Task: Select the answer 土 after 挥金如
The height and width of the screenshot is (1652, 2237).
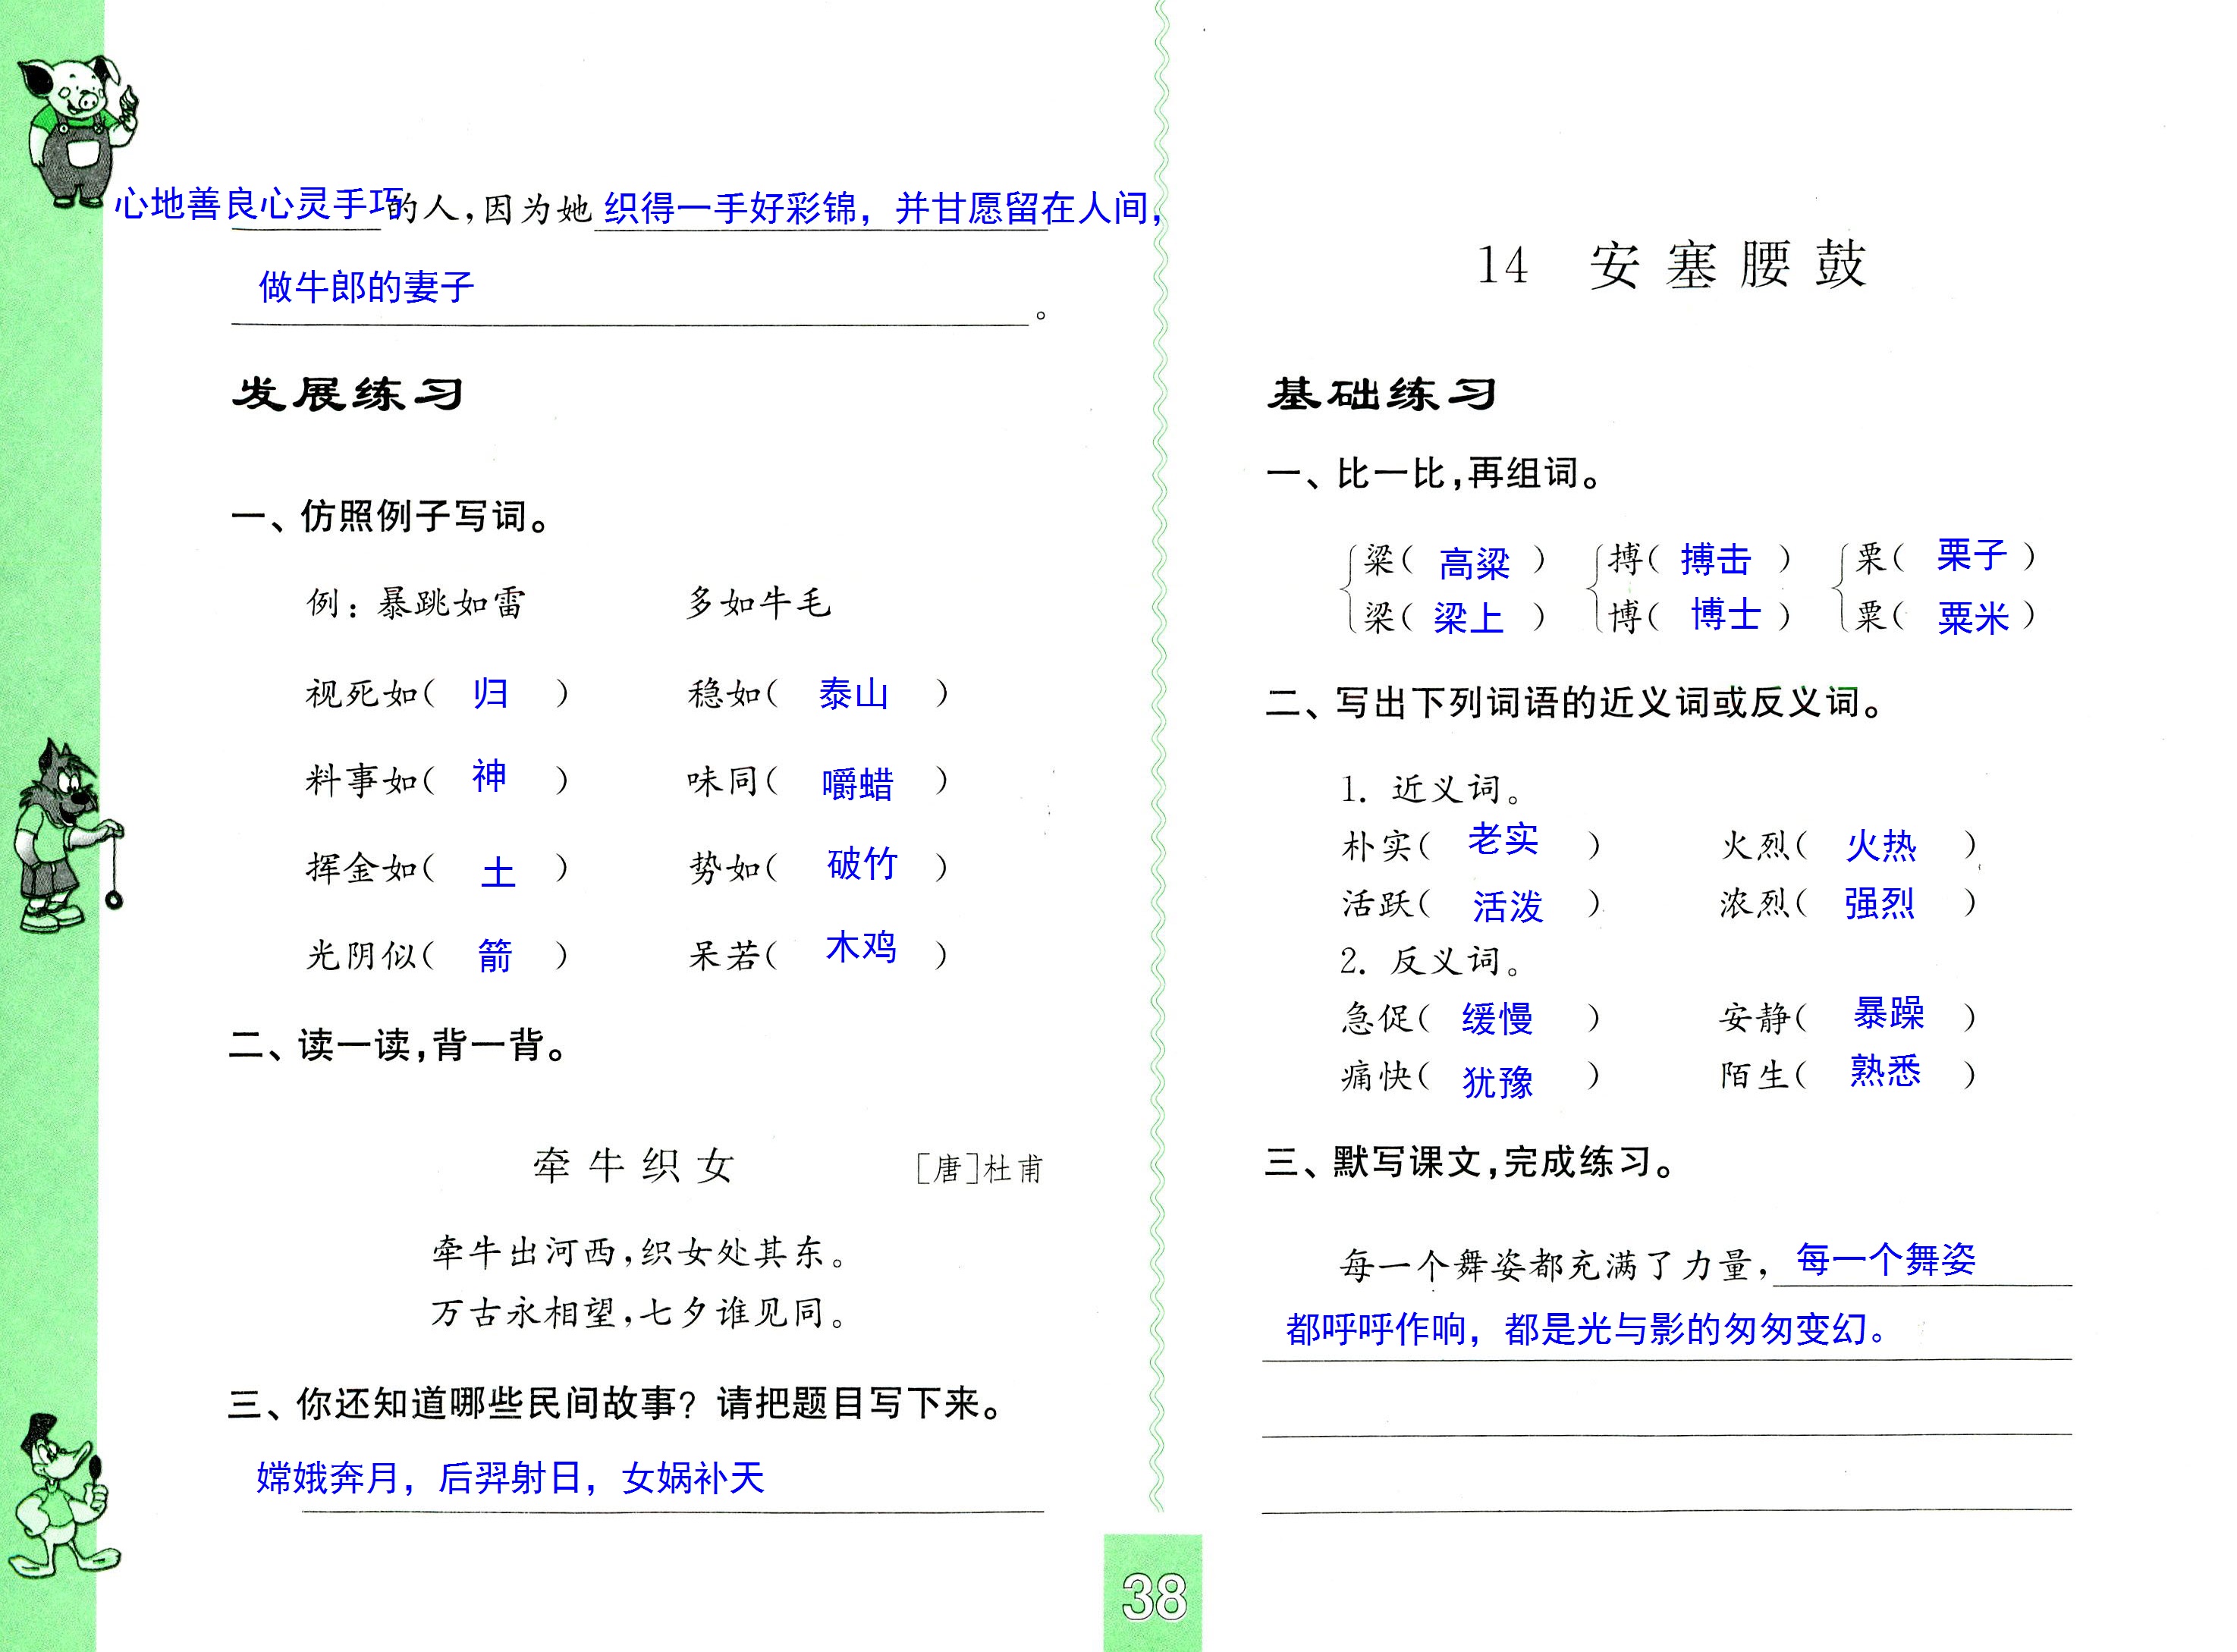Action: pos(498,872)
